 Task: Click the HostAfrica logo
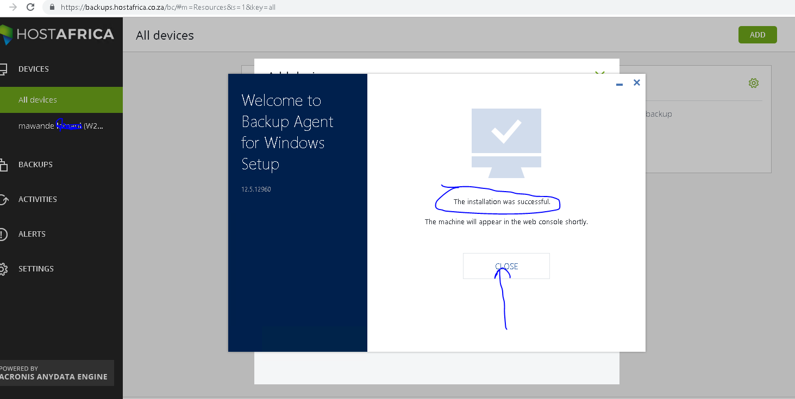tap(57, 34)
